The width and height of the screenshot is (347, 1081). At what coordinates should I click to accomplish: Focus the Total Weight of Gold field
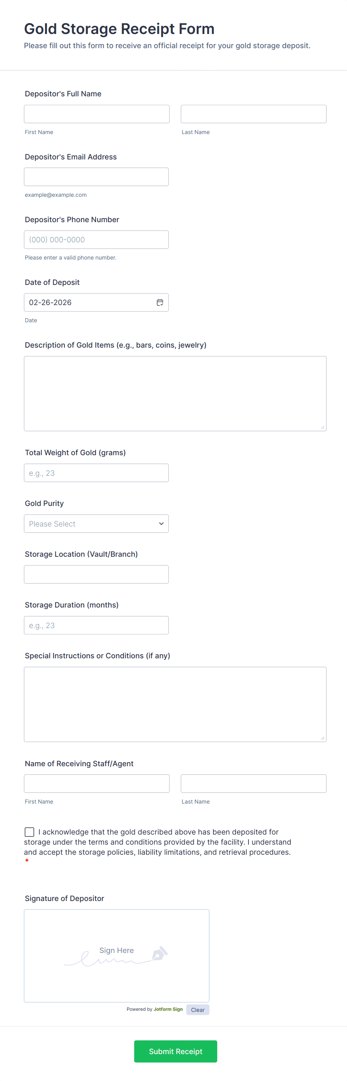click(x=96, y=473)
